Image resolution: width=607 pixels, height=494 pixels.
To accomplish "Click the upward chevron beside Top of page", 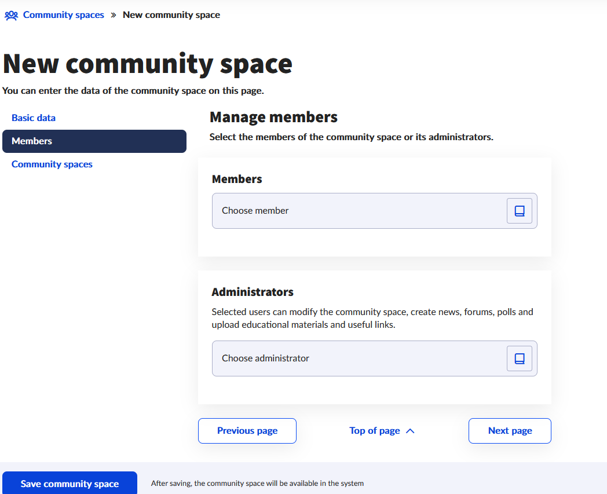I will (411, 431).
